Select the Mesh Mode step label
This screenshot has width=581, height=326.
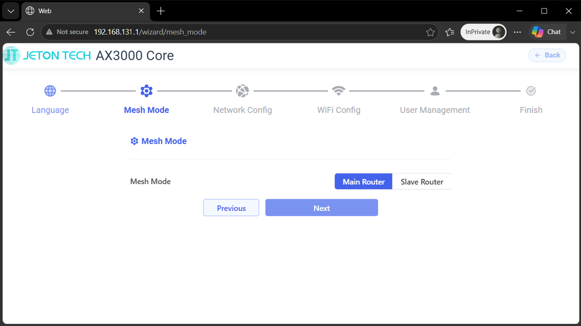pyautogui.click(x=146, y=110)
